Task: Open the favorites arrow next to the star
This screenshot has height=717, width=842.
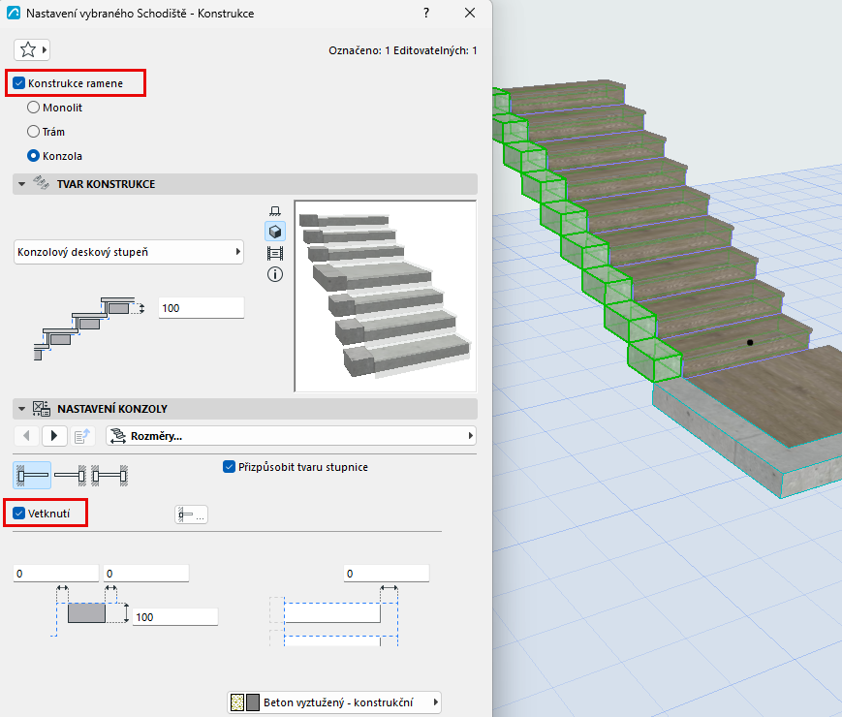Action: [x=45, y=50]
